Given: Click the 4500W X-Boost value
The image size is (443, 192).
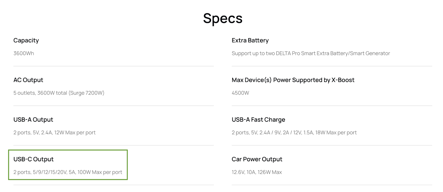Looking at the screenshot, I should tap(240, 93).
